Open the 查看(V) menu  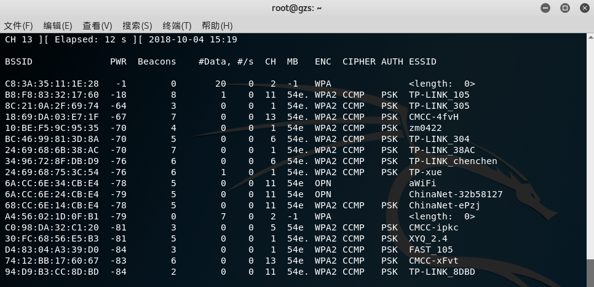click(x=97, y=26)
